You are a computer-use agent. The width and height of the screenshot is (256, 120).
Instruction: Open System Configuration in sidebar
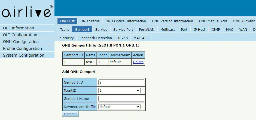click(27, 55)
